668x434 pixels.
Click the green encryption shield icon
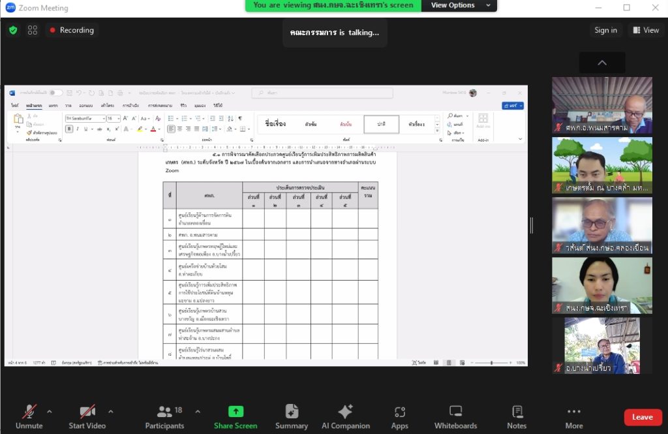point(13,30)
